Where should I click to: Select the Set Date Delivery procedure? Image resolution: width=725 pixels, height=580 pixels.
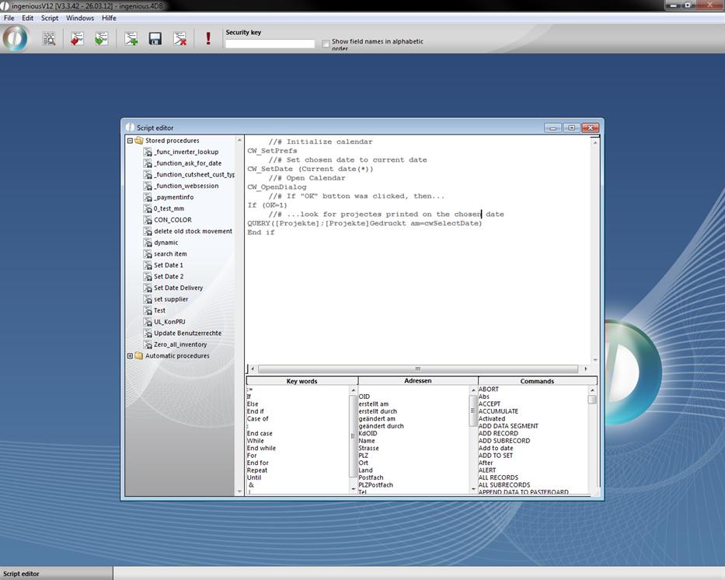point(178,288)
